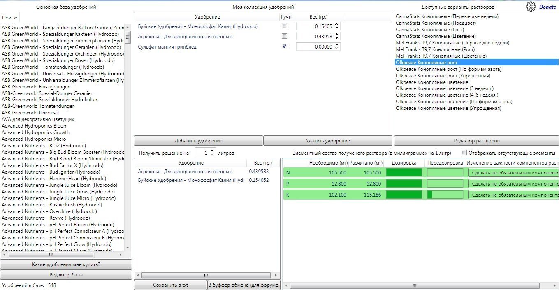The image size is (559, 290).
Task: Select Advanced Hydroponics Micro
Action: click(x=34, y=139)
